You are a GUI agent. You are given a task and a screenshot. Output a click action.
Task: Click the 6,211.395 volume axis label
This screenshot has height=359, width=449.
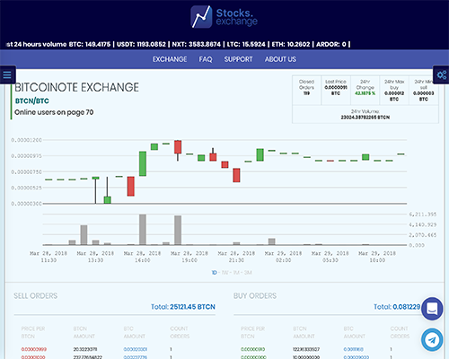pyautogui.click(x=423, y=215)
